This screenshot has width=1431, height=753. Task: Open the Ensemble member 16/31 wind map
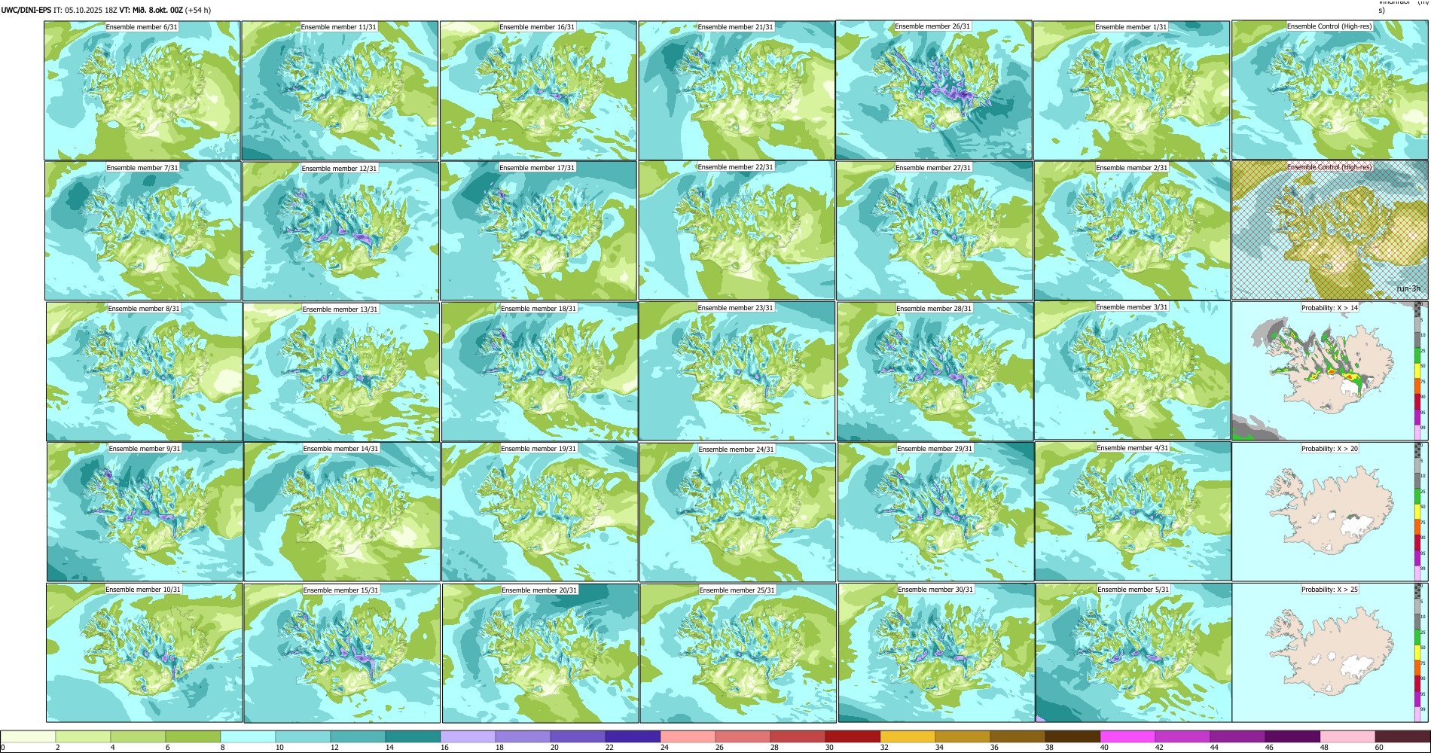click(539, 90)
